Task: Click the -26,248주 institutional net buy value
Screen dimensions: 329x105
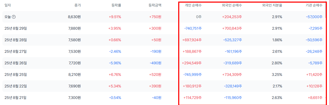Action: coord(315,51)
